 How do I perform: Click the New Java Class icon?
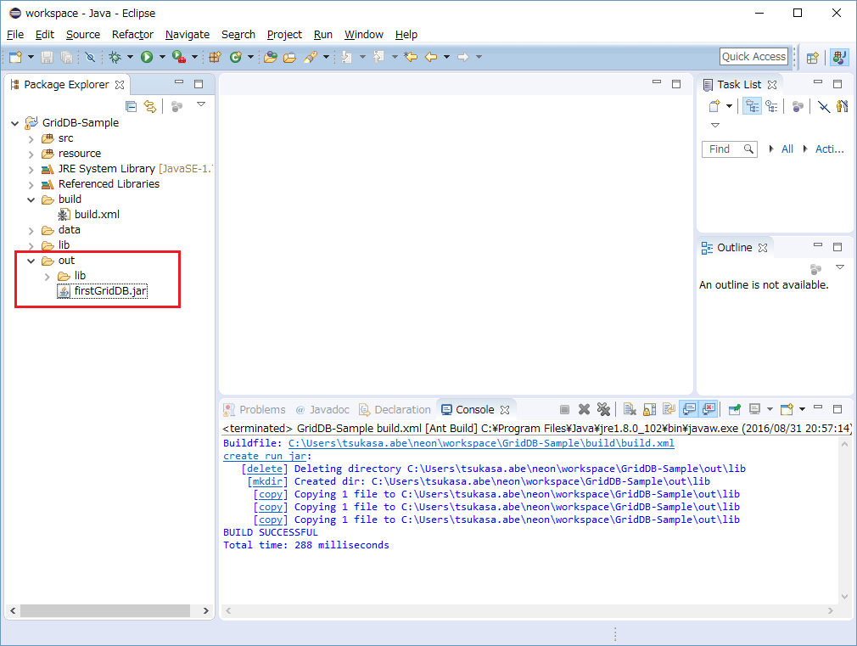pyautogui.click(x=236, y=57)
